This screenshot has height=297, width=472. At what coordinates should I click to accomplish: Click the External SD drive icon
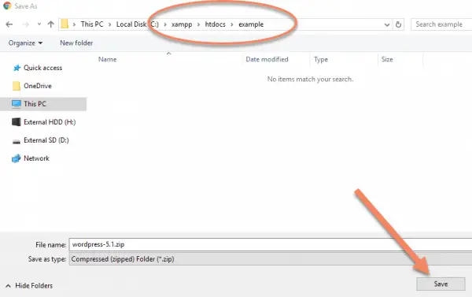pos(17,142)
